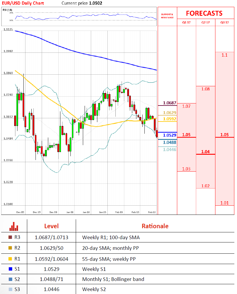The height and width of the screenshot is (294, 237).
Task: Click the 1.0100 price axis label
Action: (x=8, y=204)
